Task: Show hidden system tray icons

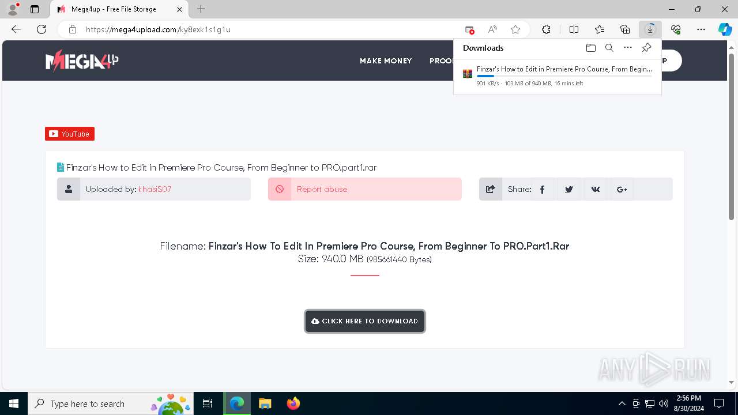Action: pos(622,403)
